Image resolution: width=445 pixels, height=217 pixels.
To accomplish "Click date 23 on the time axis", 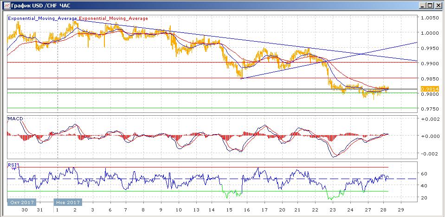I will point(332,210).
